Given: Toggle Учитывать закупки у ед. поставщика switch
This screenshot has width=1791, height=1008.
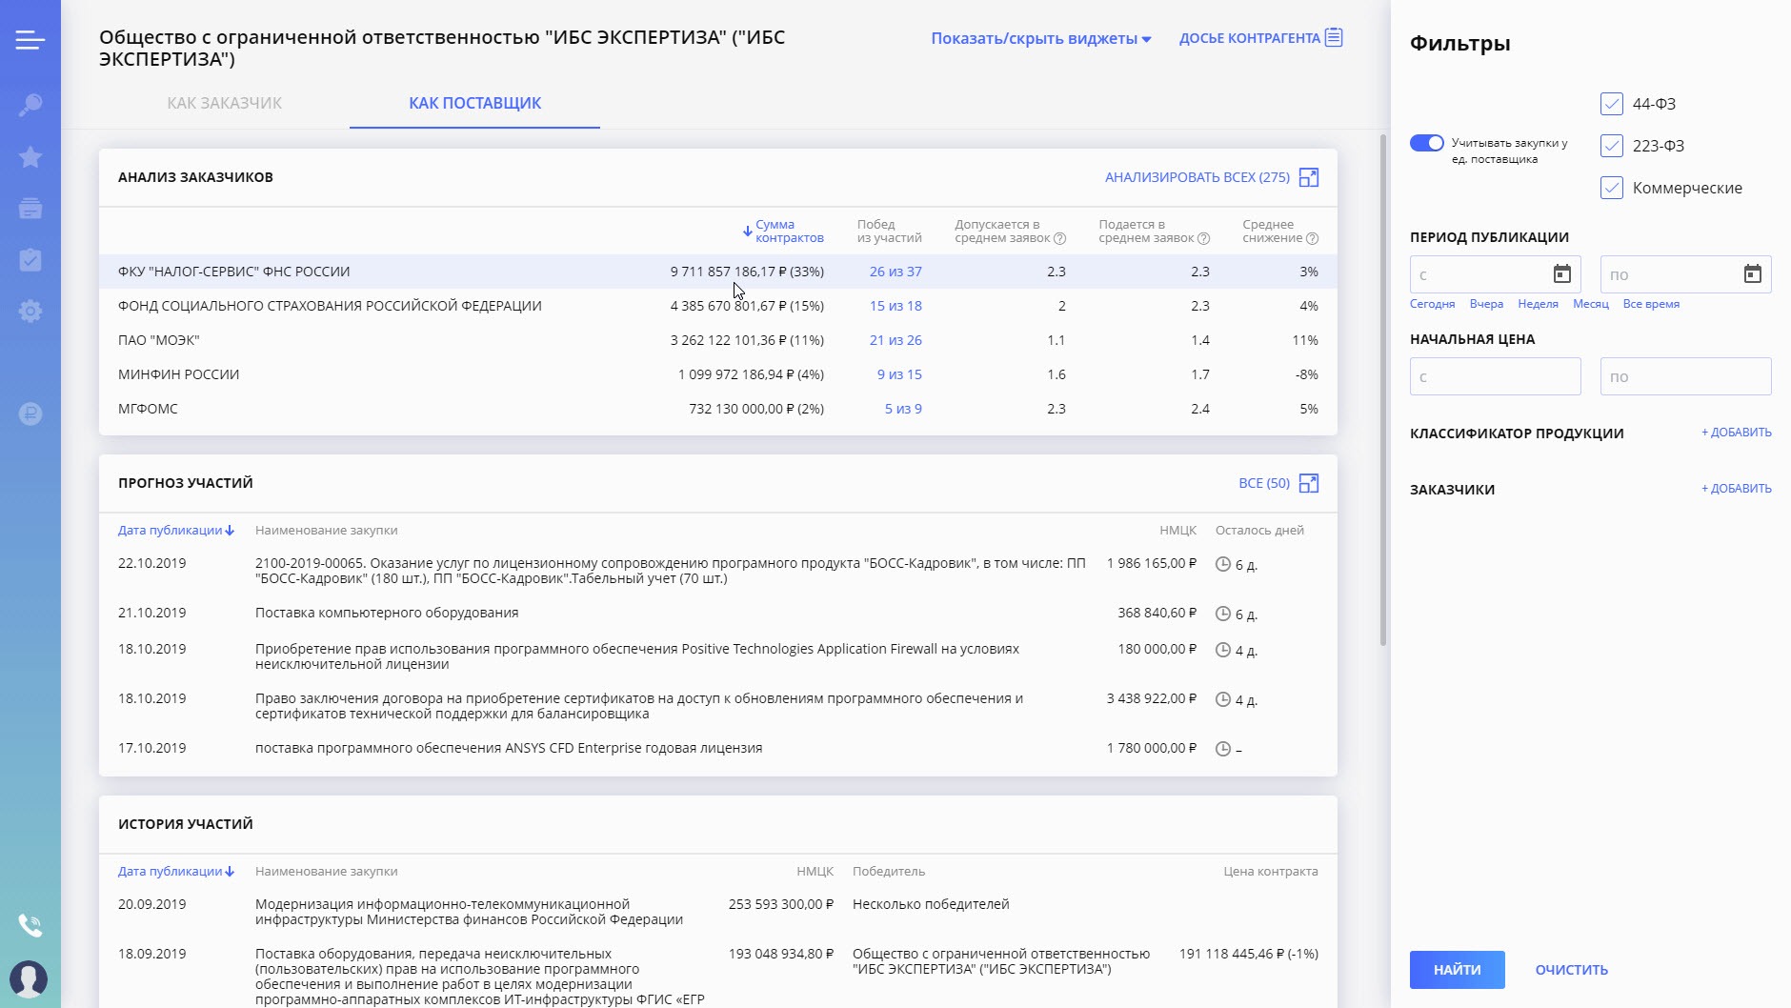Looking at the screenshot, I should click(1427, 143).
